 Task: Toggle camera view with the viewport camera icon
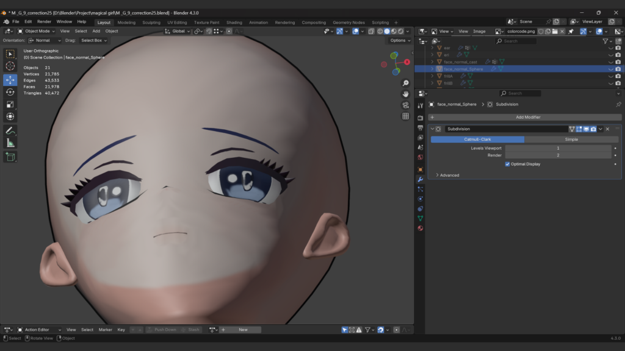point(405,105)
